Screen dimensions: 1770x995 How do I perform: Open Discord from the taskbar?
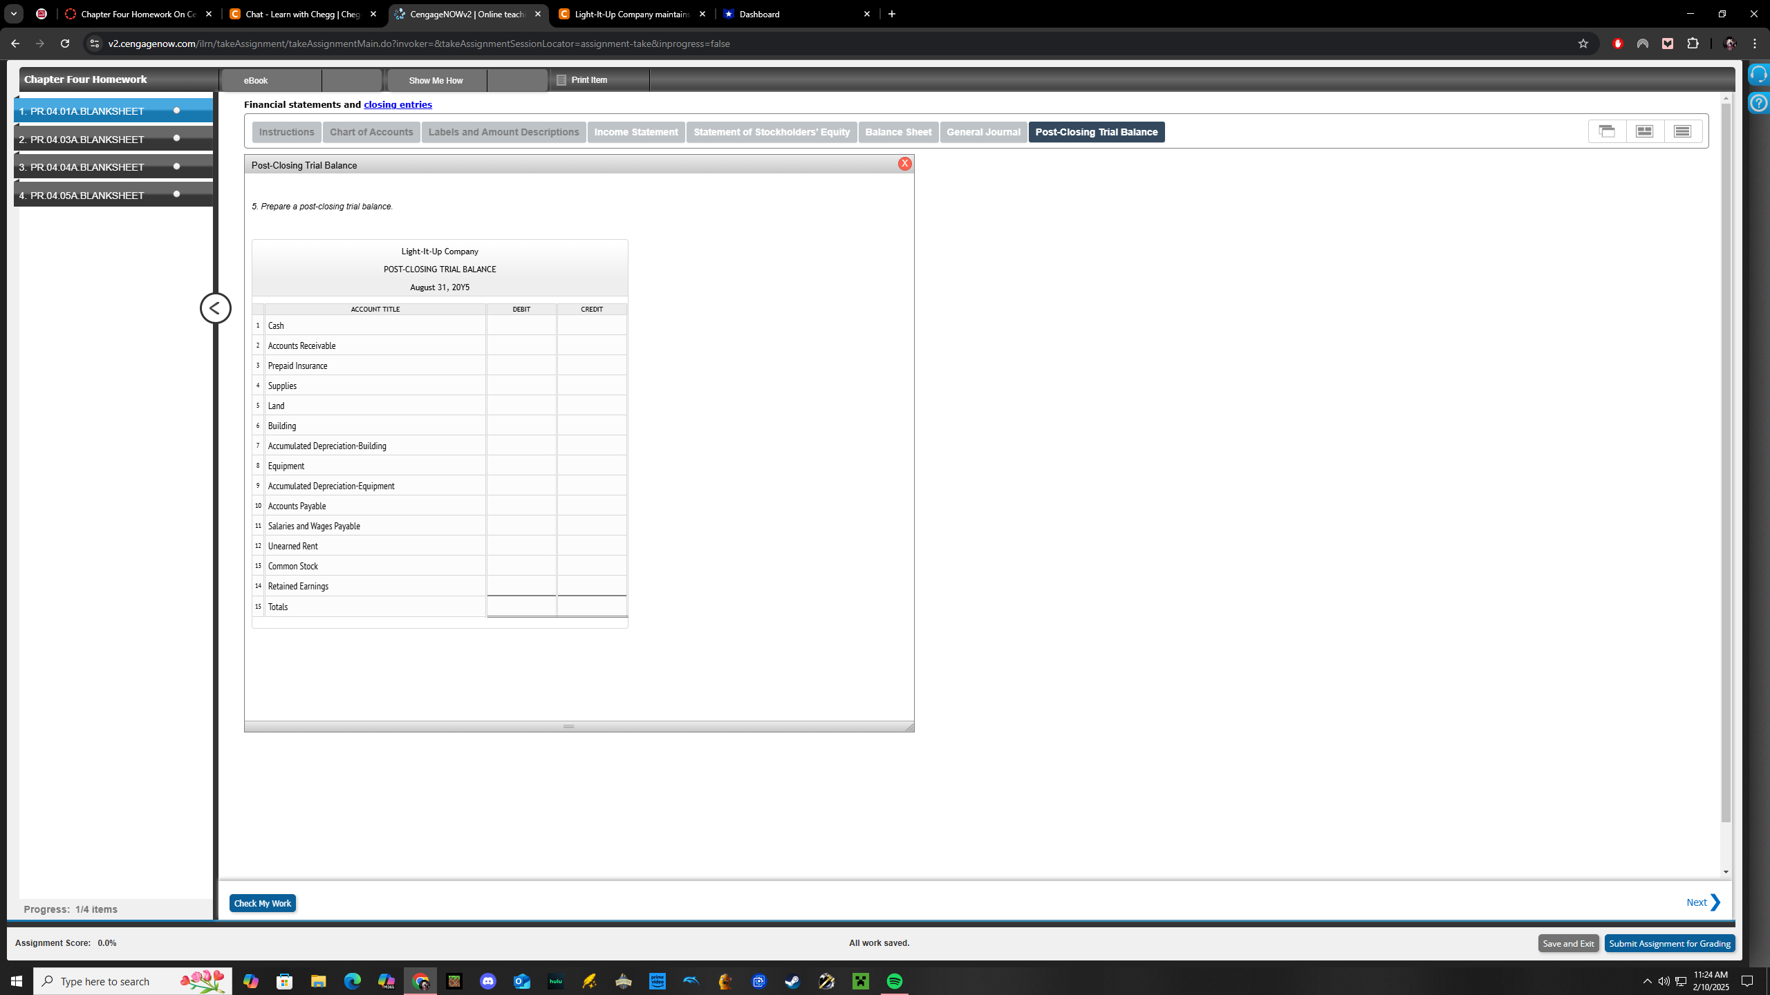[x=488, y=980]
